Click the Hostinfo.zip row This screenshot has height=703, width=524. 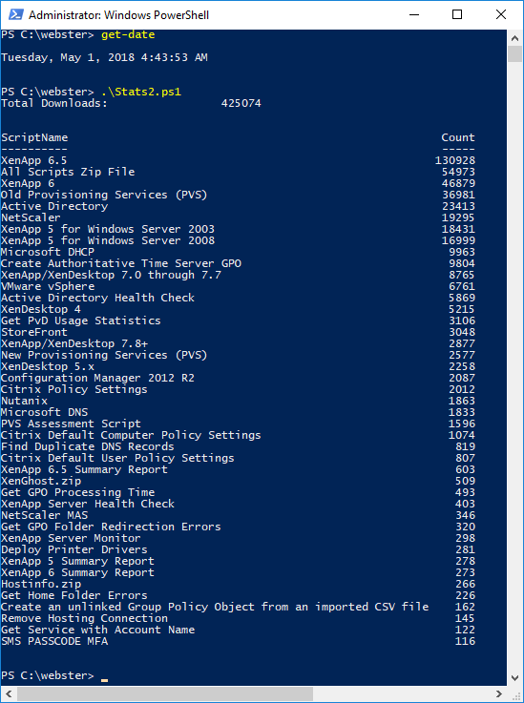coord(238,584)
